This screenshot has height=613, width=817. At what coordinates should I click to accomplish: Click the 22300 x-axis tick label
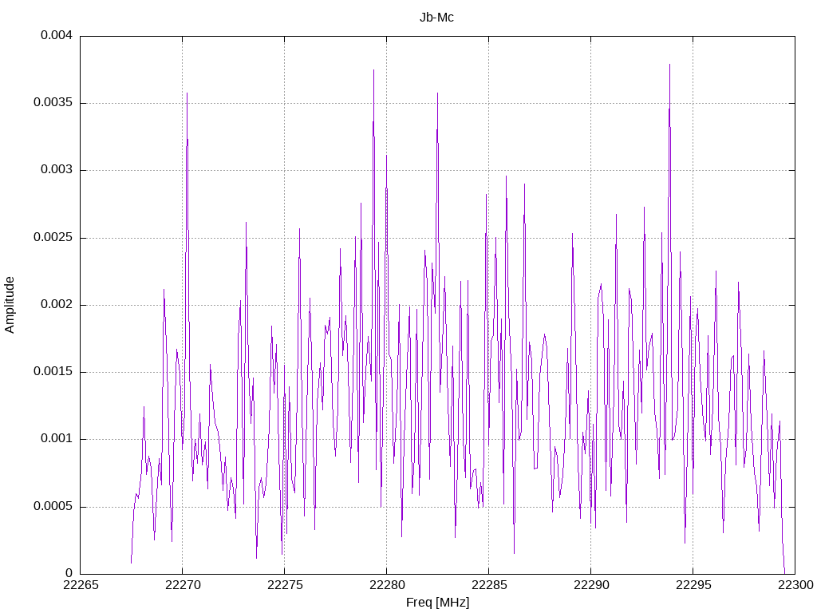coord(795,585)
